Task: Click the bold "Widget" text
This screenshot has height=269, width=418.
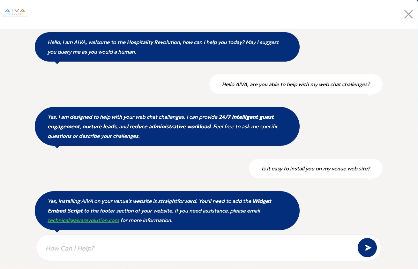Action: 262,201
